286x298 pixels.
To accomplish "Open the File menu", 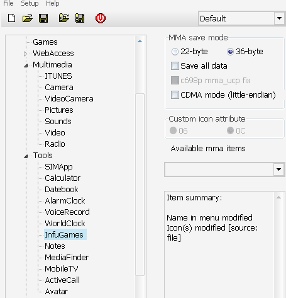I will 8,3.
